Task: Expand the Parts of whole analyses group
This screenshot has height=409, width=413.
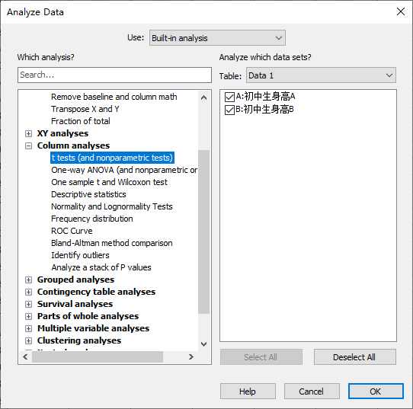Action: 28,316
